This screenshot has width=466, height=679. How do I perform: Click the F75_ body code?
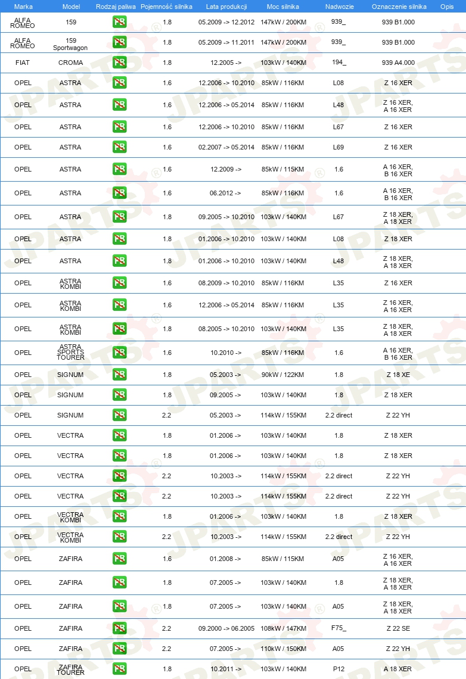338,628
